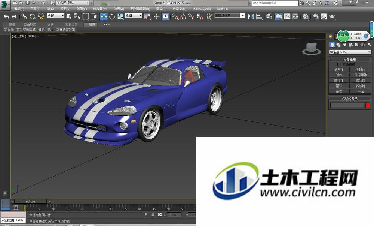Open the Curve Editor icon

(x=287, y=16)
